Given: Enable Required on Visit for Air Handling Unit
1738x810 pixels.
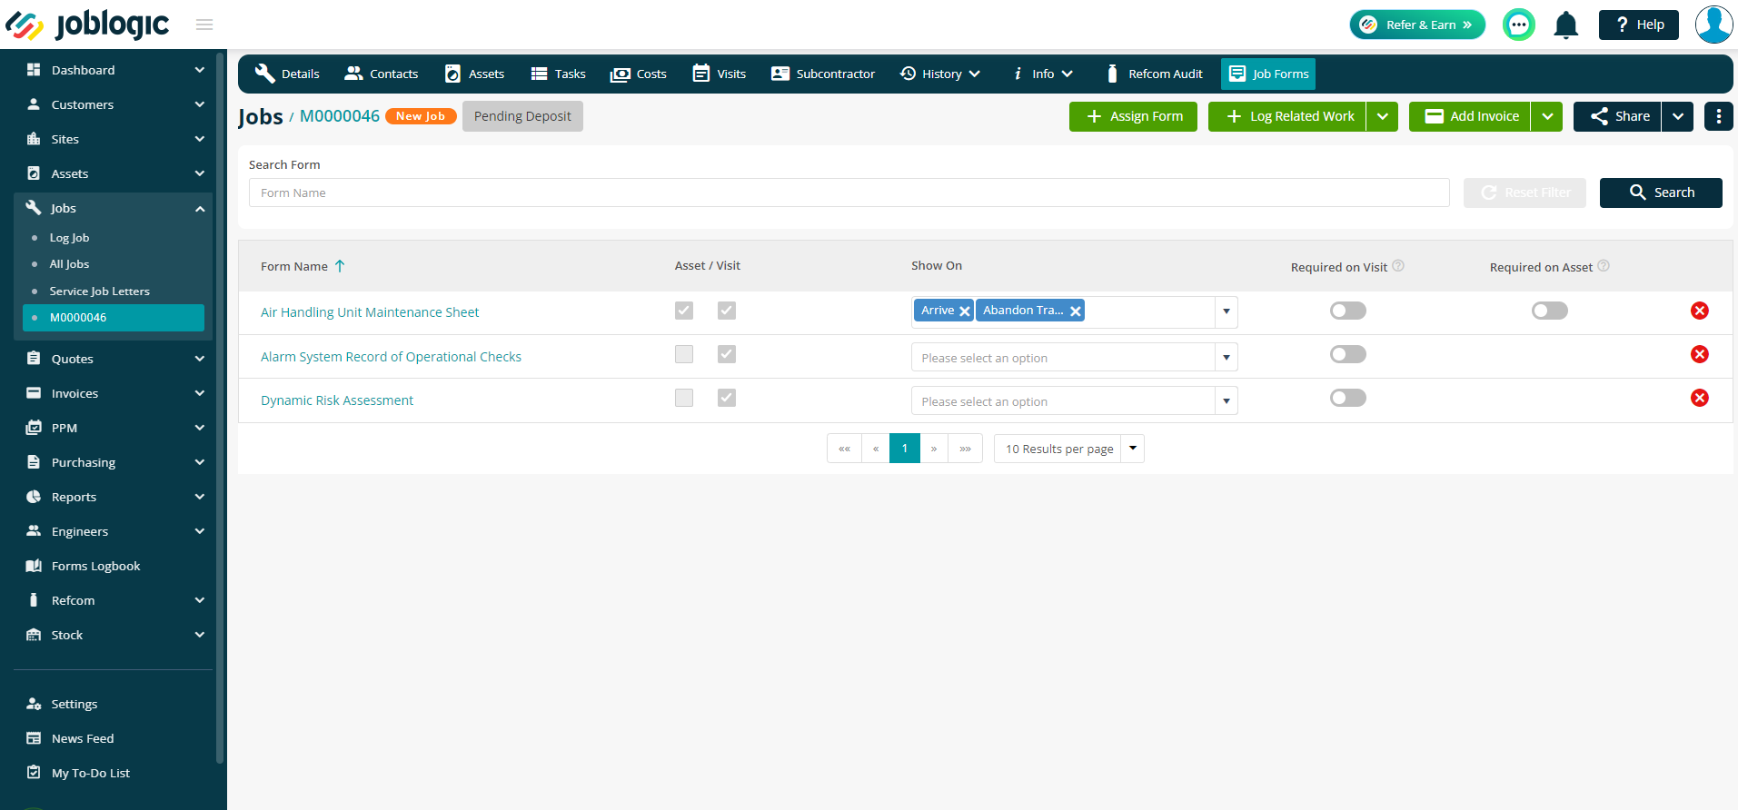Looking at the screenshot, I should point(1348,311).
